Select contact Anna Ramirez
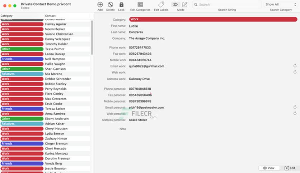Image resolution: width=300 pixels, height=173 pixels. (x=55, y=114)
